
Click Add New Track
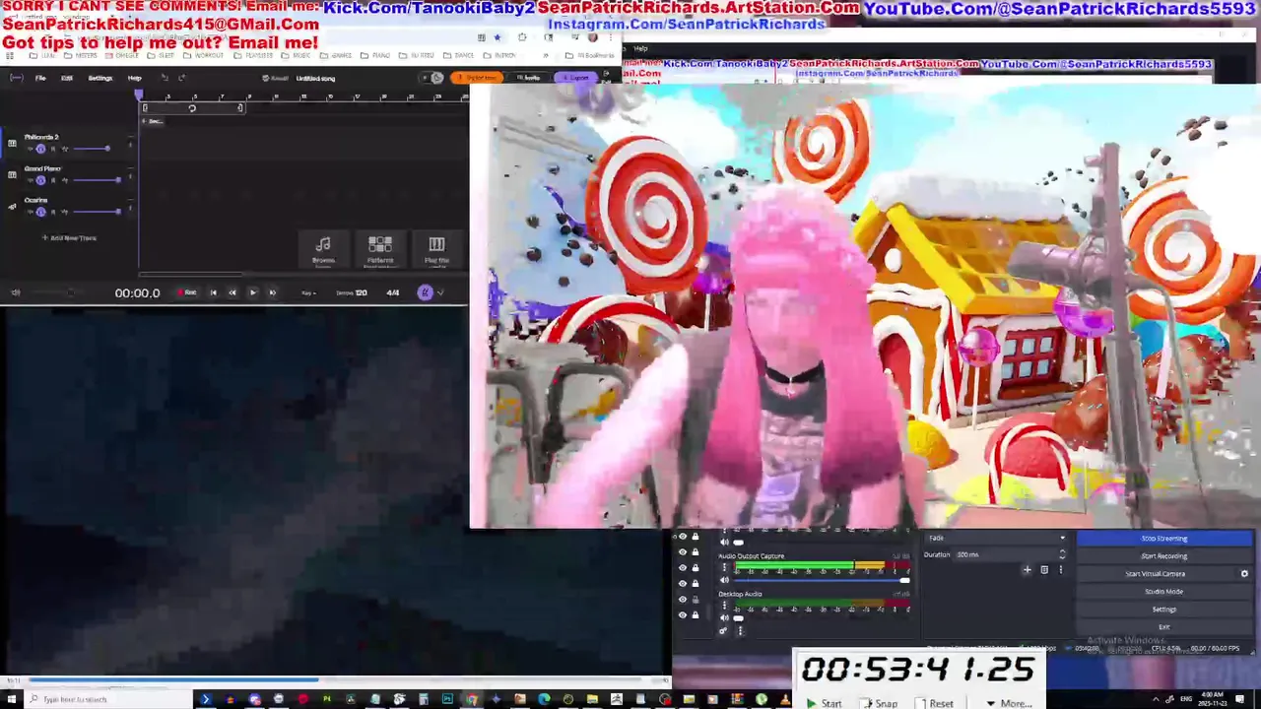(x=69, y=237)
